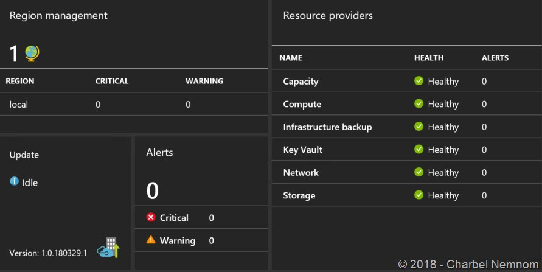Click the critical count for local region
542x272 pixels.
(98, 105)
